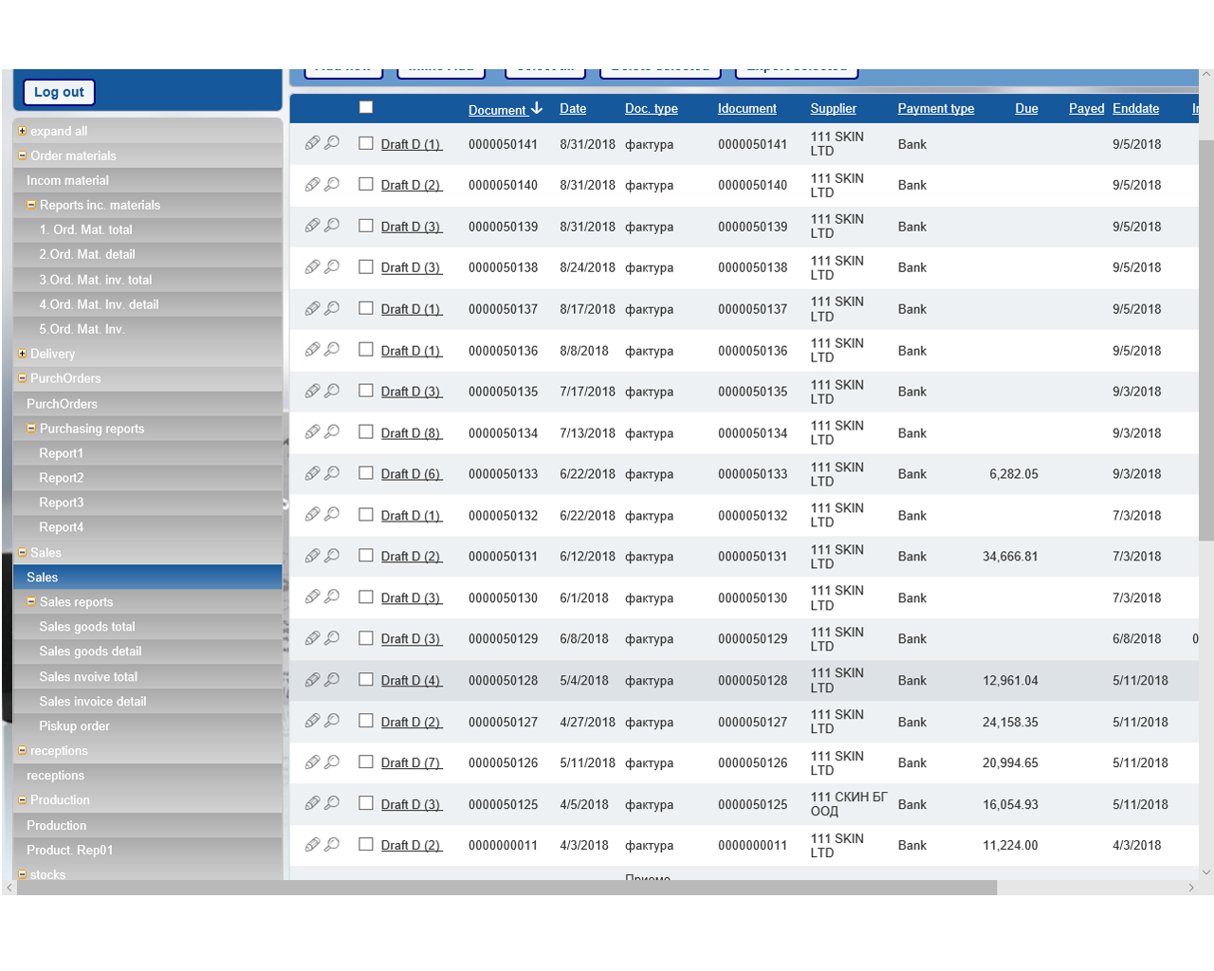Expand the Delivery tree node
Viewport: 1214px width, 971px height.
[22, 354]
